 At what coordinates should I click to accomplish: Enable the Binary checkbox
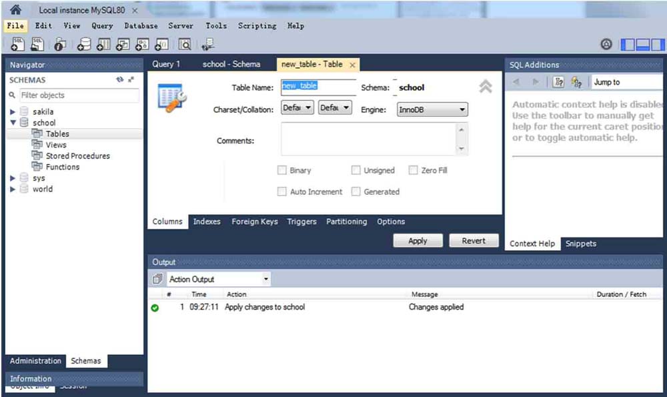[x=281, y=170]
